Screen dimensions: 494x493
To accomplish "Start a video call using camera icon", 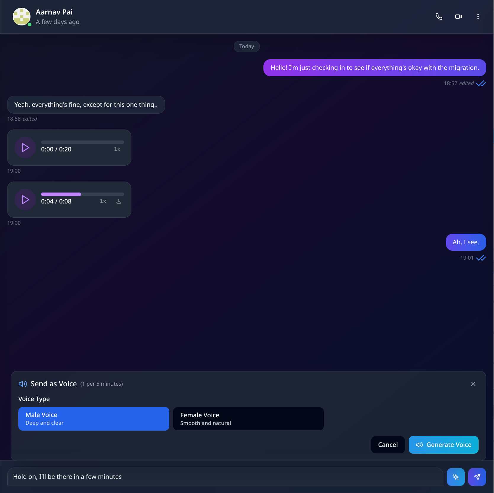I will [x=458, y=17].
